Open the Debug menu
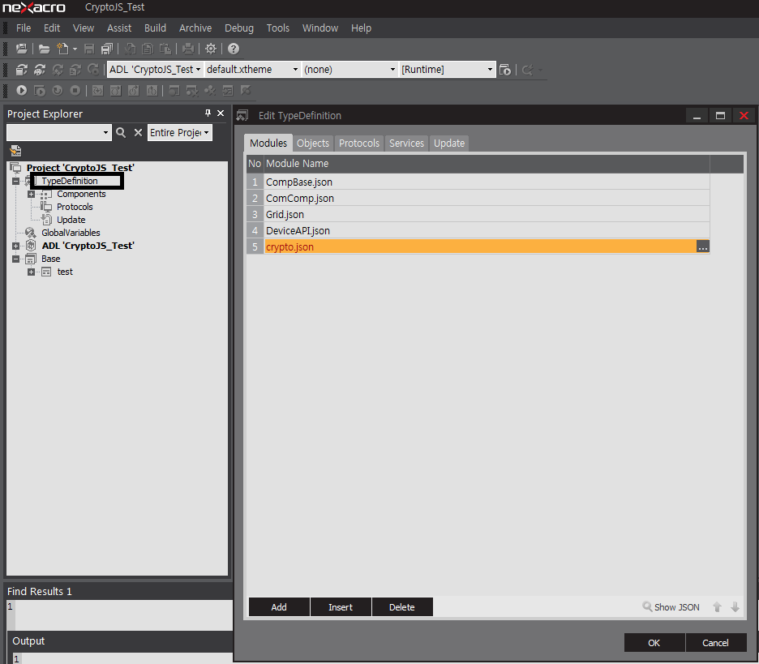This screenshot has width=759, height=664. coord(239,28)
